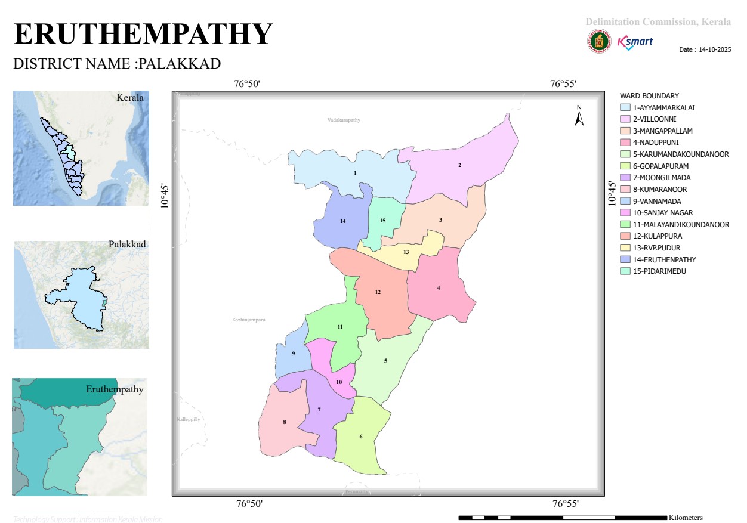Click the 6-GOPALAPURAM legend color swatch

[625, 166]
